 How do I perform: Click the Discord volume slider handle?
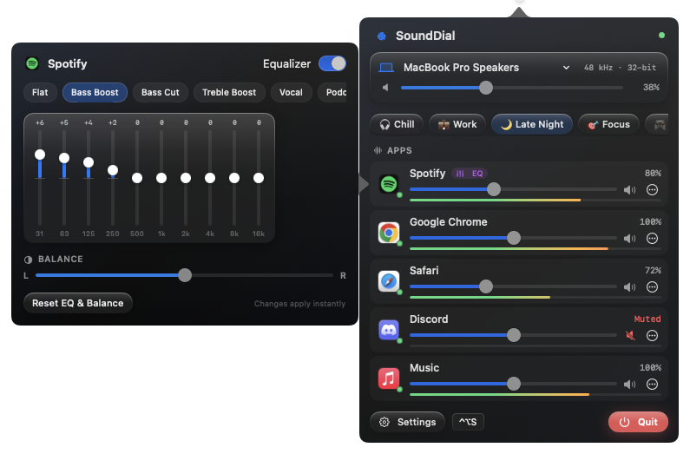pyautogui.click(x=514, y=335)
